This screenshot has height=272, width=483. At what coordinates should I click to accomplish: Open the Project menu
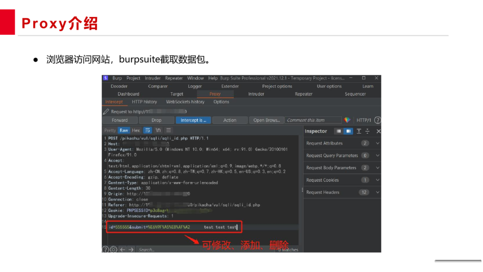133,78
